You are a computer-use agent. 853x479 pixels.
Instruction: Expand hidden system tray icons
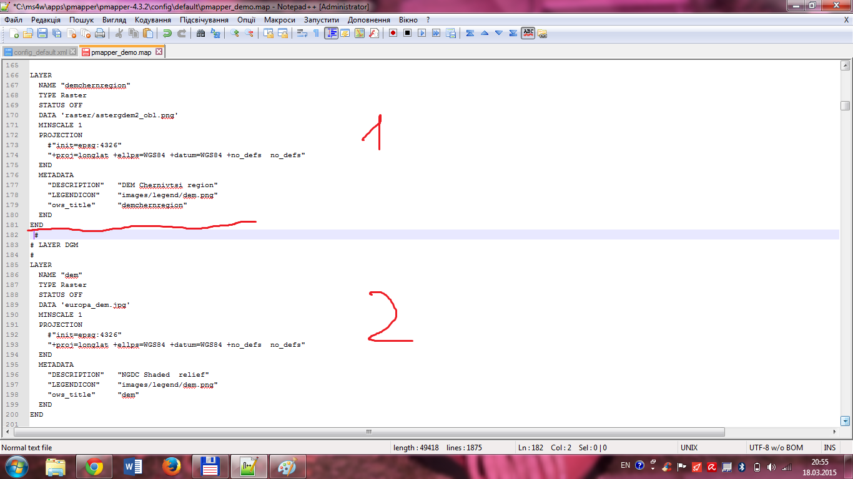(x=653, y=468)
